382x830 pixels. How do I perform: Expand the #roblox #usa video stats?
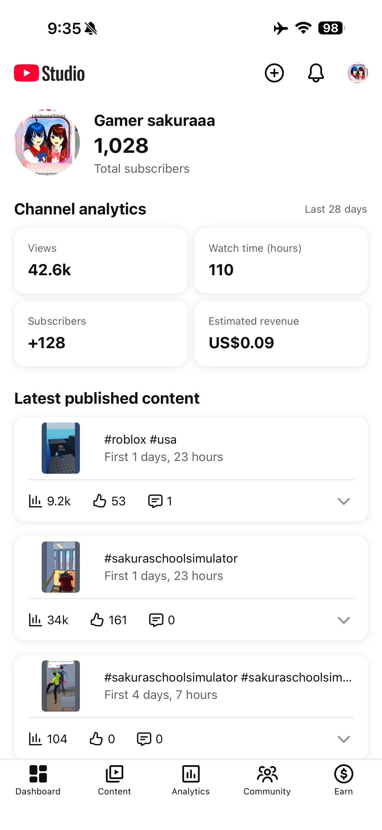tap(344, 501)
